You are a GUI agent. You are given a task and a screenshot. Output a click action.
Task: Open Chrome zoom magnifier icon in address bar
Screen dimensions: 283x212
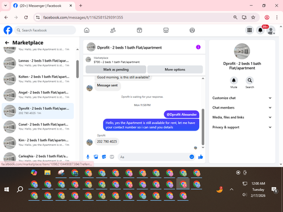click(235, 18)
